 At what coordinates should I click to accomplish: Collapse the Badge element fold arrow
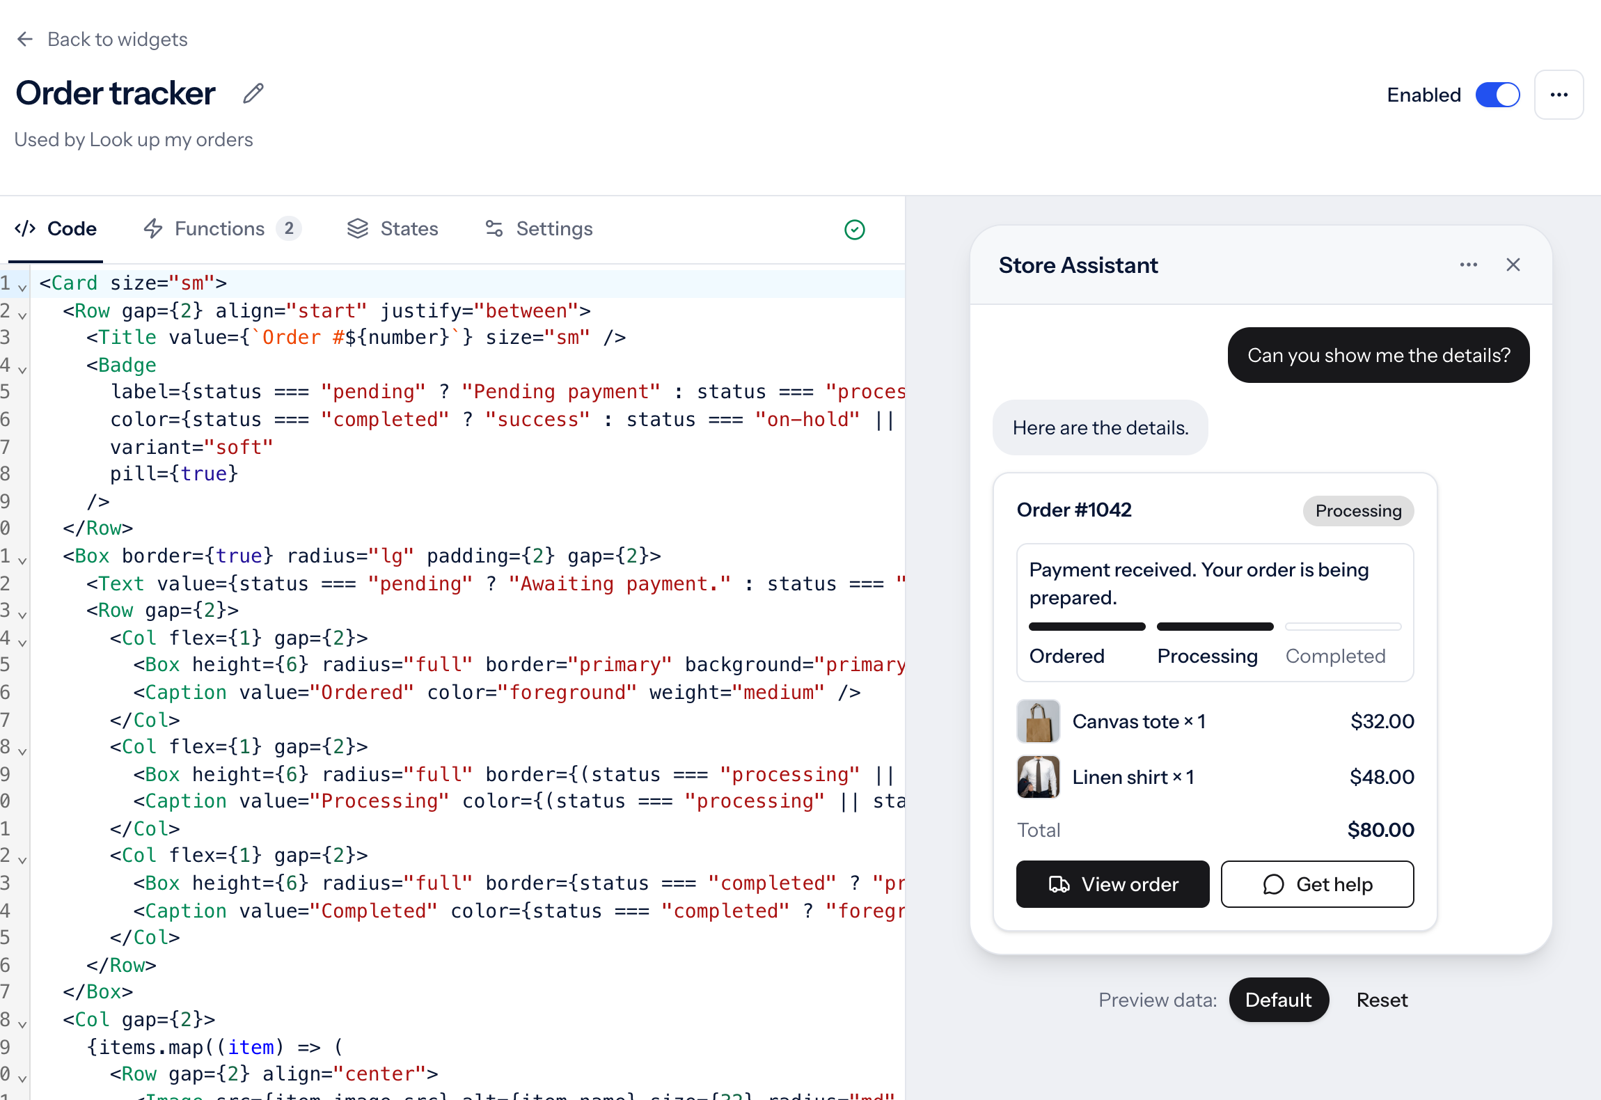pyautogui.click(x=22, y=369)
